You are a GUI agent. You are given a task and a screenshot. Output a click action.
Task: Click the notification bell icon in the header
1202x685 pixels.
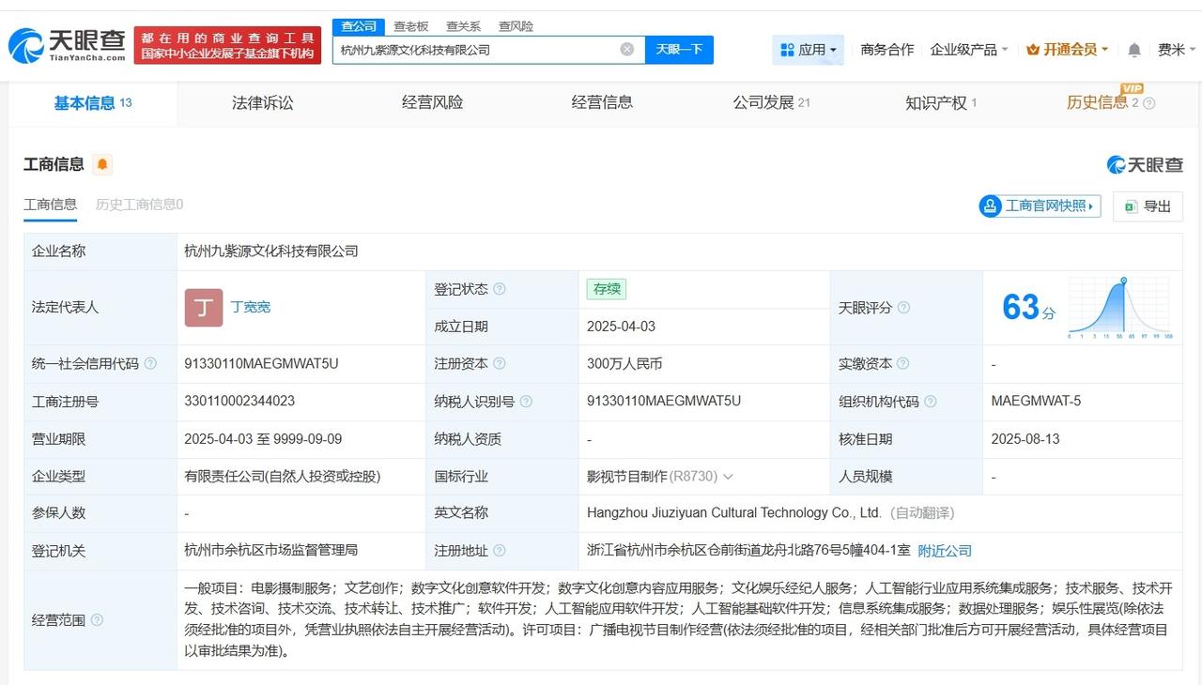tap(1133, 49)
